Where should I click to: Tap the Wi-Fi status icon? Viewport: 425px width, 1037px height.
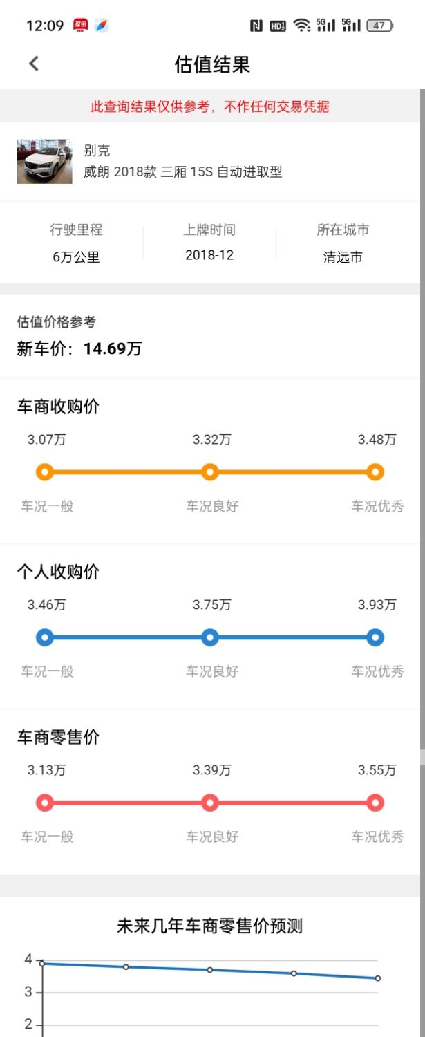[x=301, y=26]
